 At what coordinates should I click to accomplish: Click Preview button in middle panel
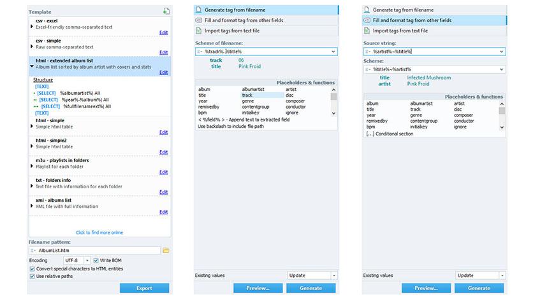pos(258,288)
